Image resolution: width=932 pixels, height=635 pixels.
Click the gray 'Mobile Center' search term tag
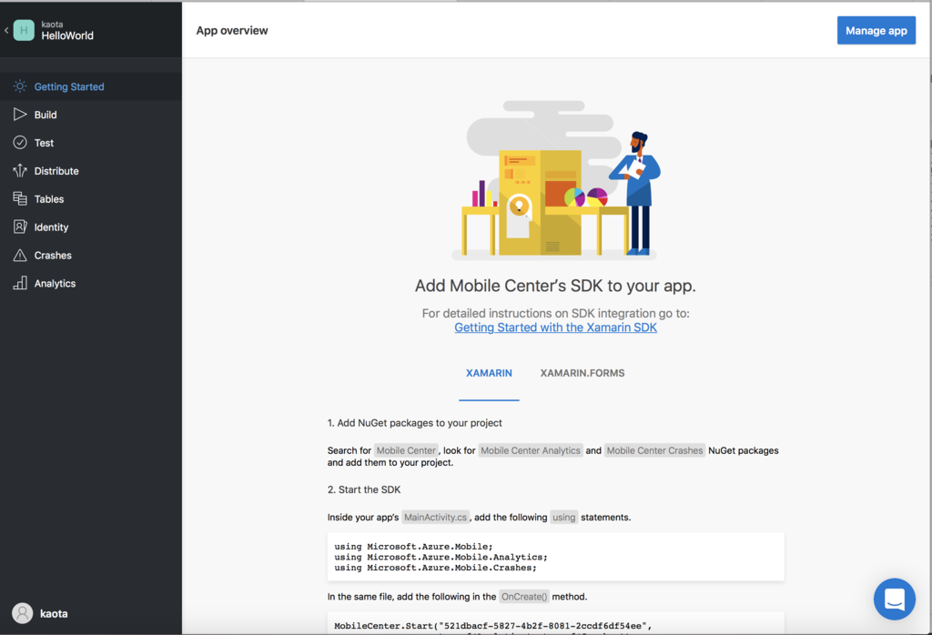pyautogui.click(x=407, y=450)
